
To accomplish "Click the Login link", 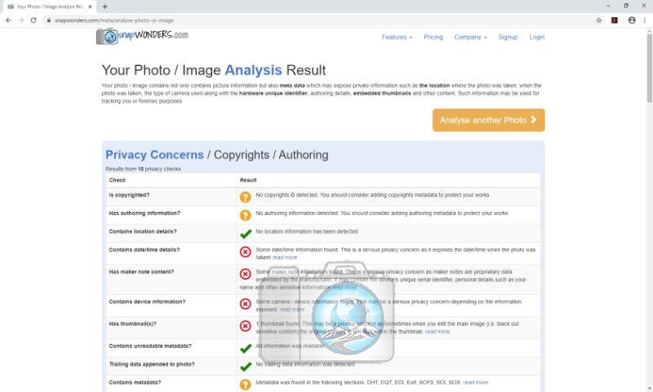I will (537, 37).
